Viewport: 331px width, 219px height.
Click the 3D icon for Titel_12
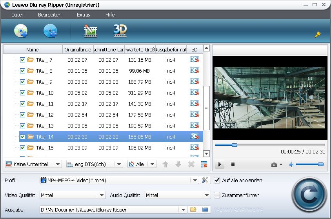tap(195, 114)
